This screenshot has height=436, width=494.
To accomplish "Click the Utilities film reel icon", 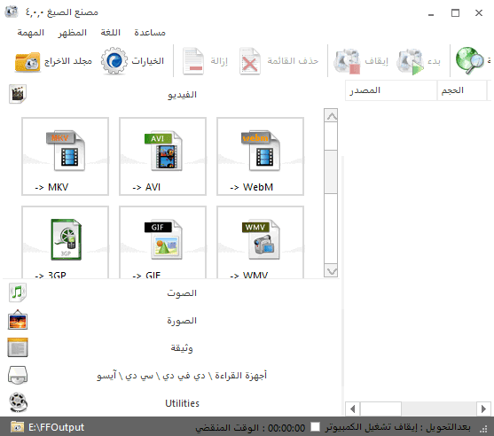I will (x=19, y=402).
